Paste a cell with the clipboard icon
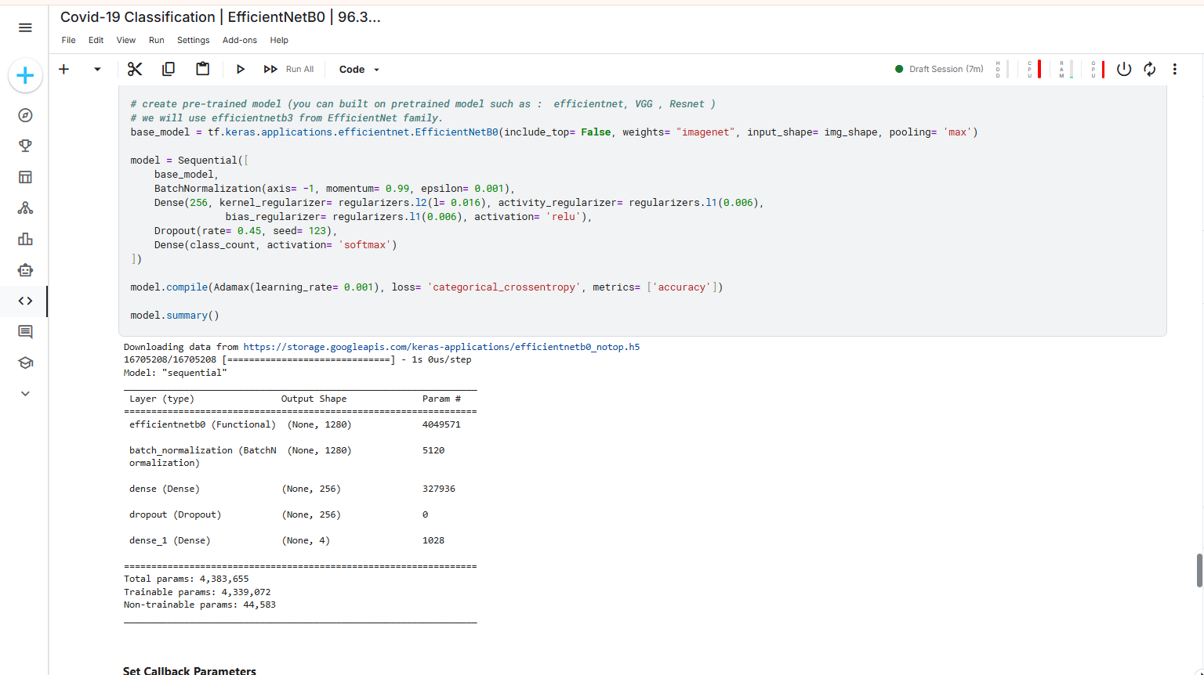 202,69
